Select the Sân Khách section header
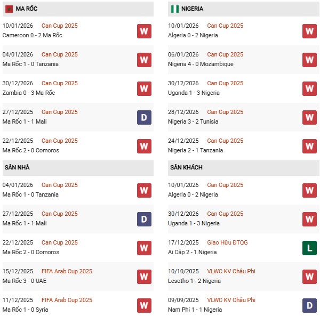The width and height of the screenshot is (320, 317). [186, 167]
